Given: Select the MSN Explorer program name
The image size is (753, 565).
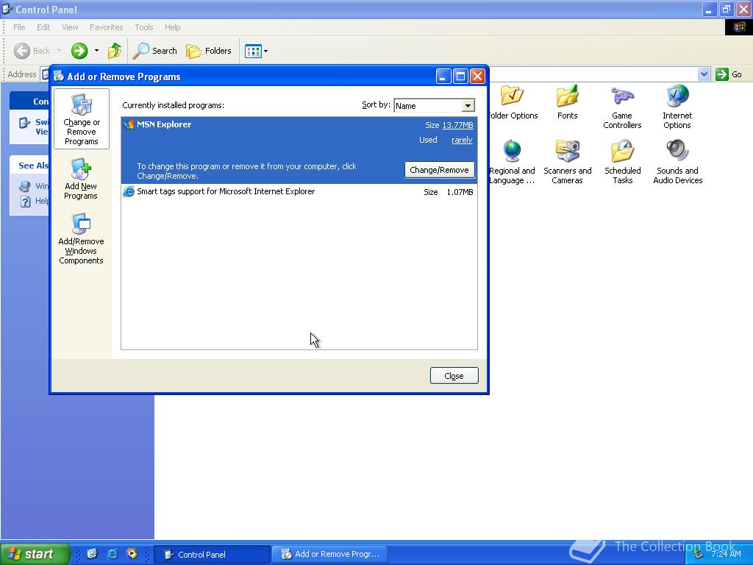Looking at the screenshot, I should (x=164, y=124).
